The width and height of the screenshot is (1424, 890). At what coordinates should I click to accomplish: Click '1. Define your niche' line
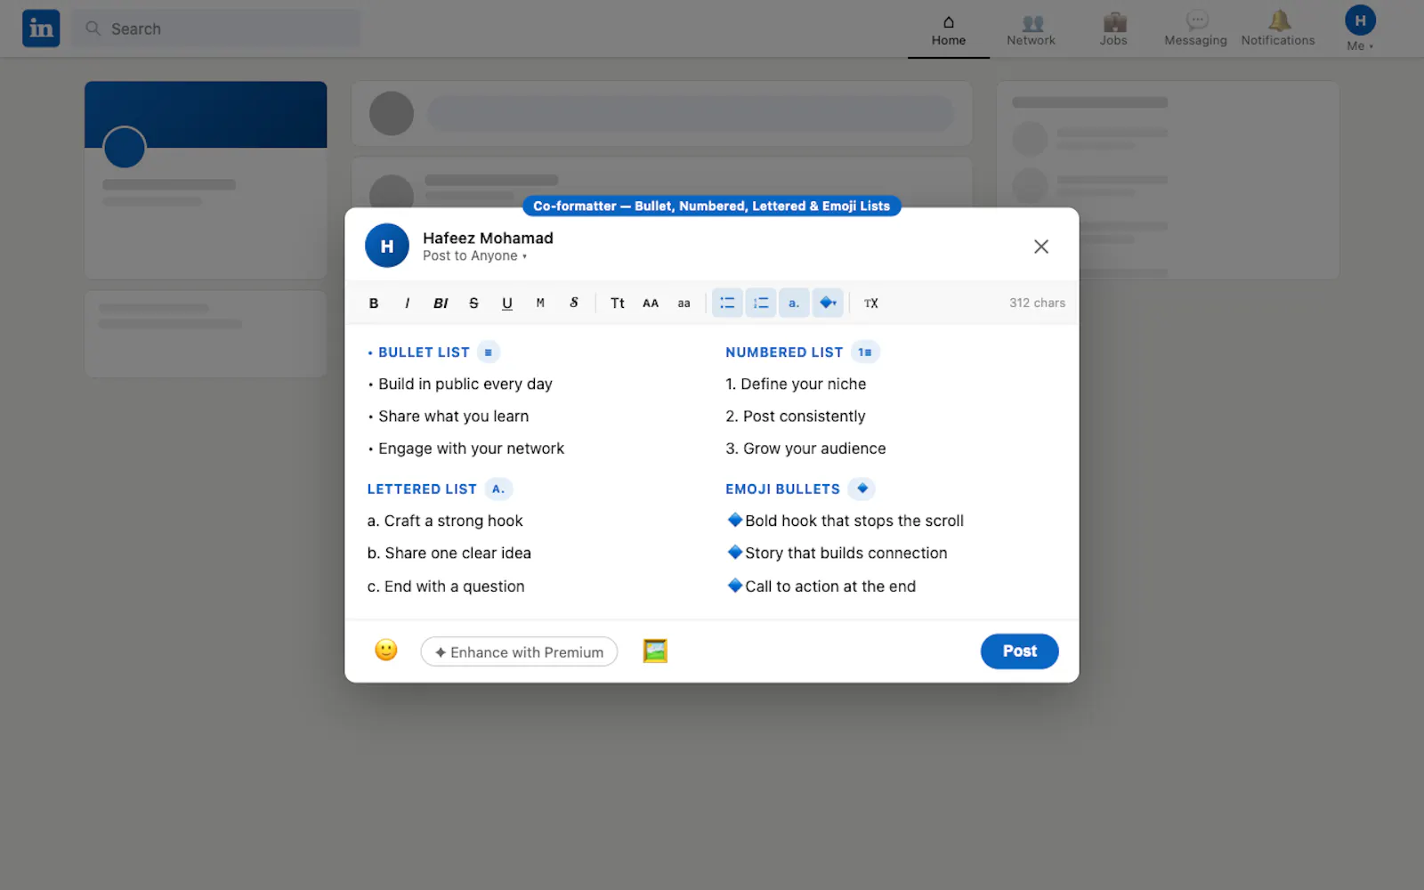pyautogui.click(x=796, y=384)
